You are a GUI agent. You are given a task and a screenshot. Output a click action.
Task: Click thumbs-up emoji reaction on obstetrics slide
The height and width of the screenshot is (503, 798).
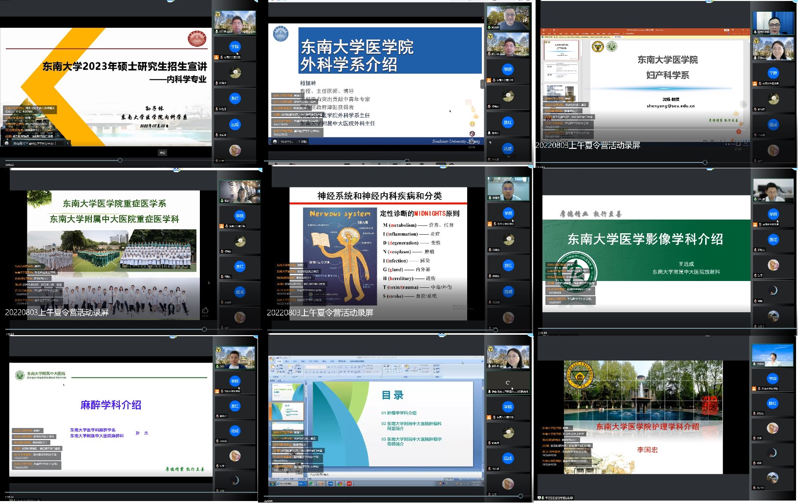coord(736,113)
